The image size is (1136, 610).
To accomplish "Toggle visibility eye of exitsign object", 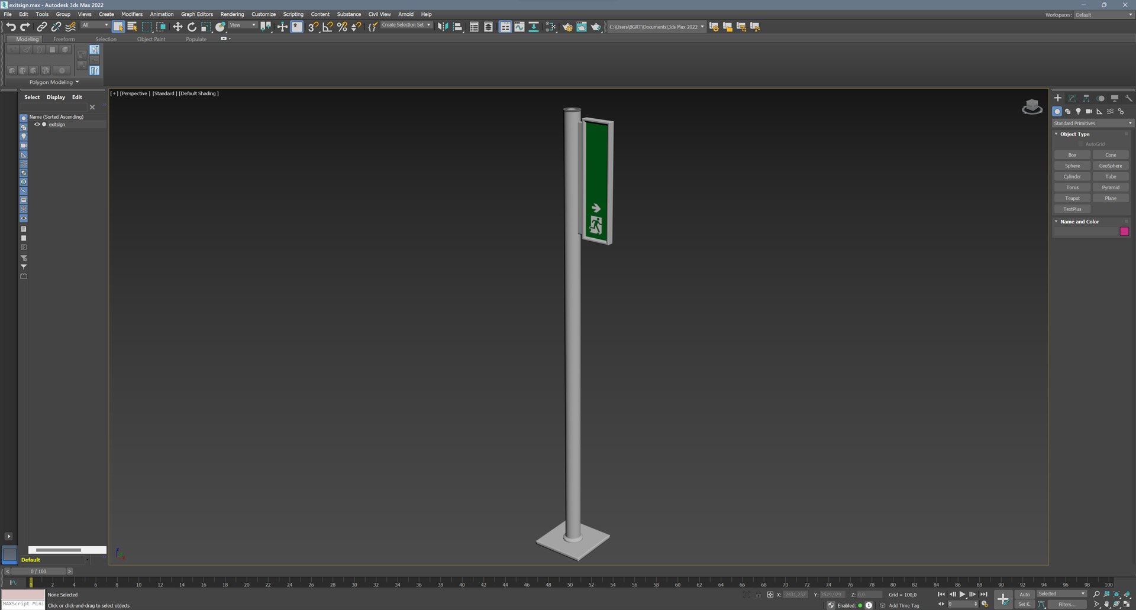I will click(37, 125).
